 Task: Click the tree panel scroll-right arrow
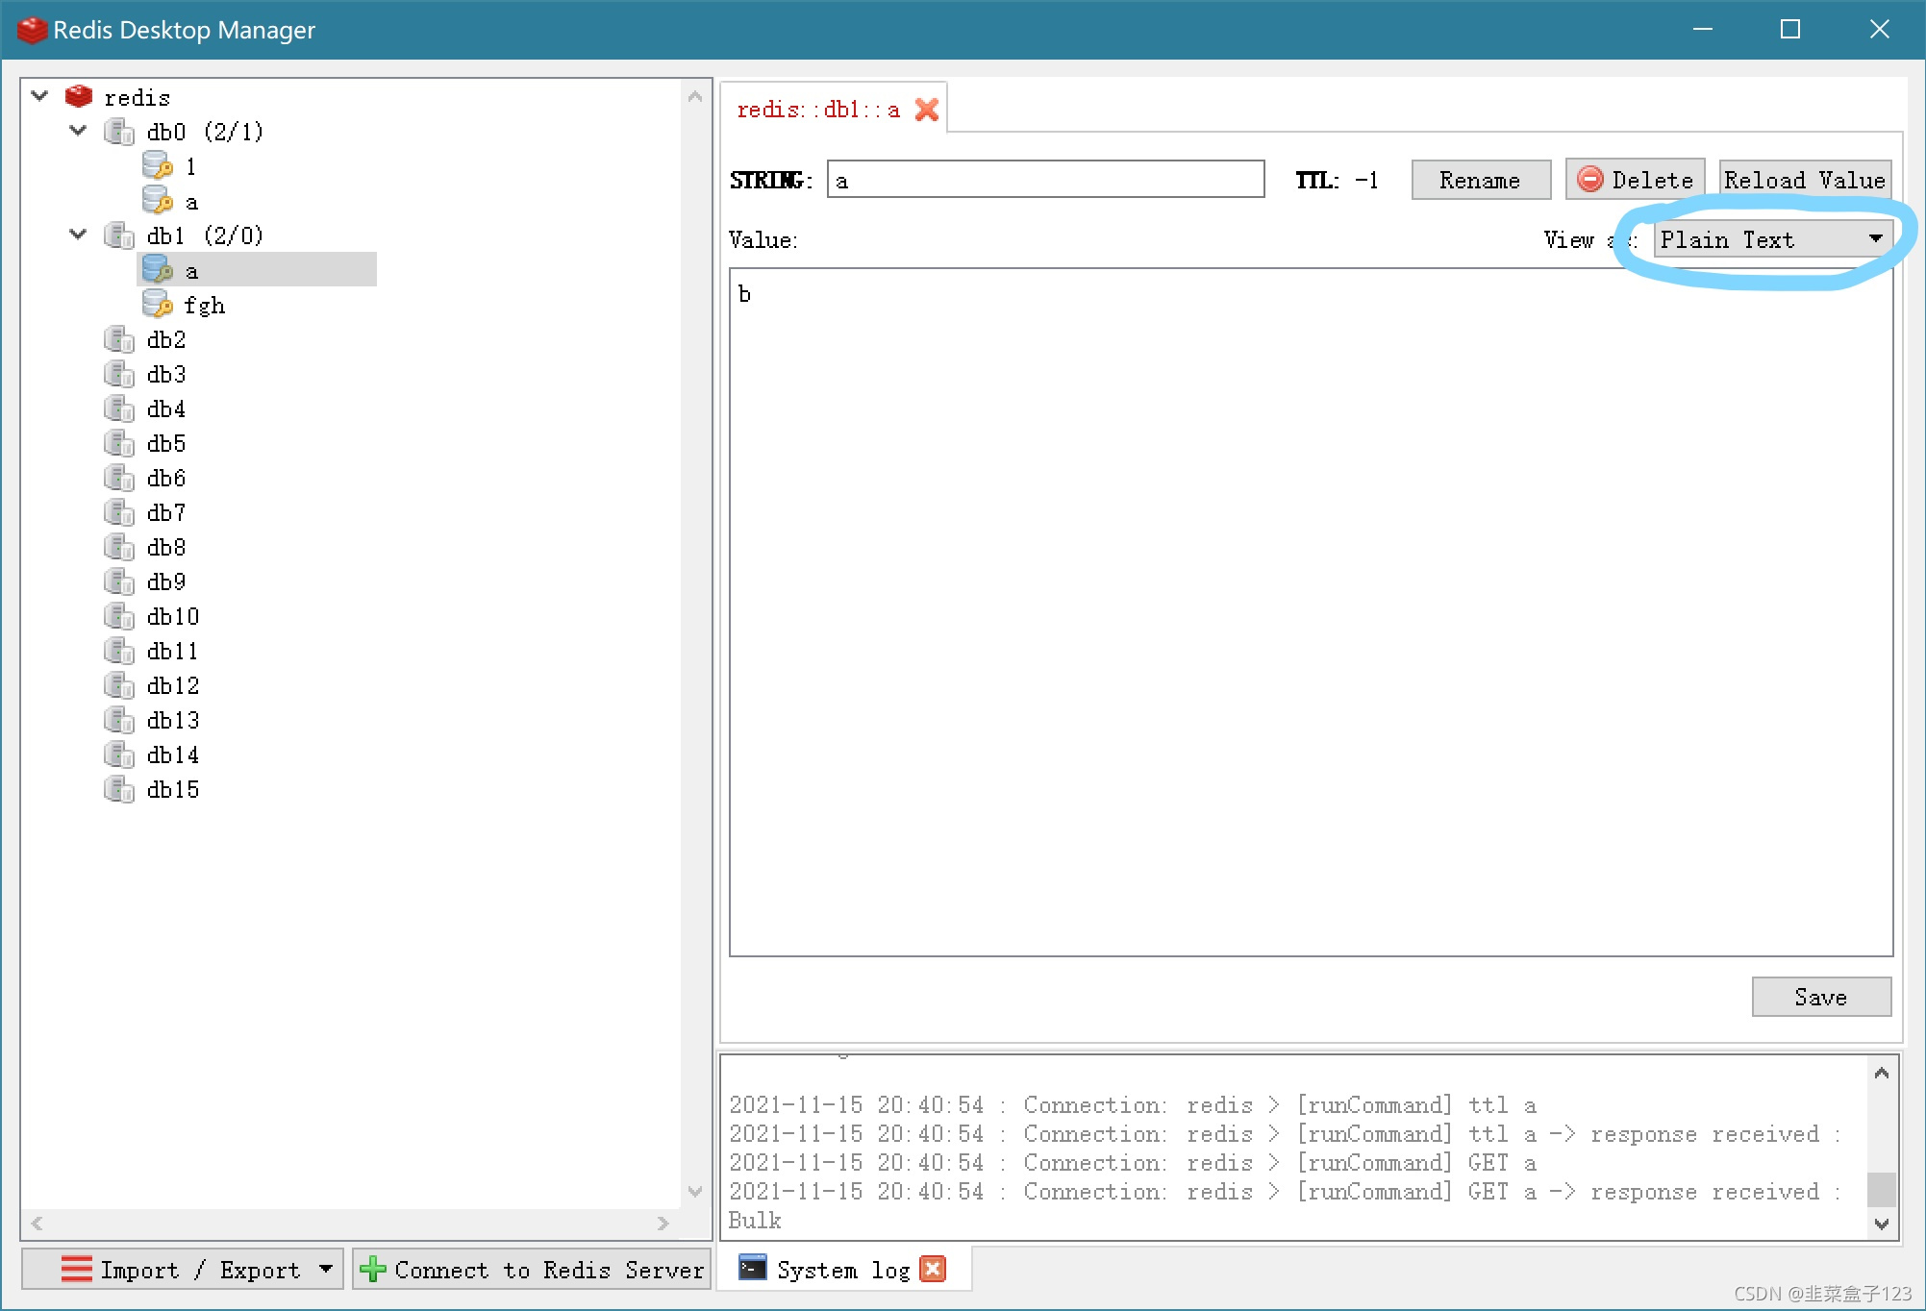663,1224
